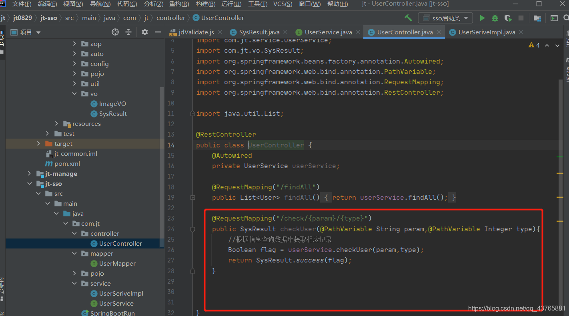569x316 pixels.
Task: Hide the project tool window
Action: 158,32
